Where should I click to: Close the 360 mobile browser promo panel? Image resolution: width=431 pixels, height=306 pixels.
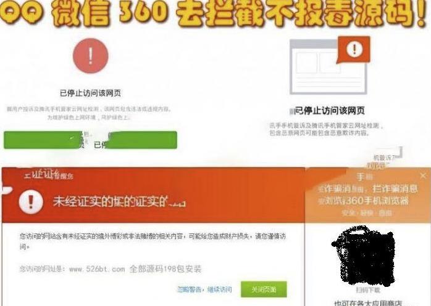click(x=424, y=175)
